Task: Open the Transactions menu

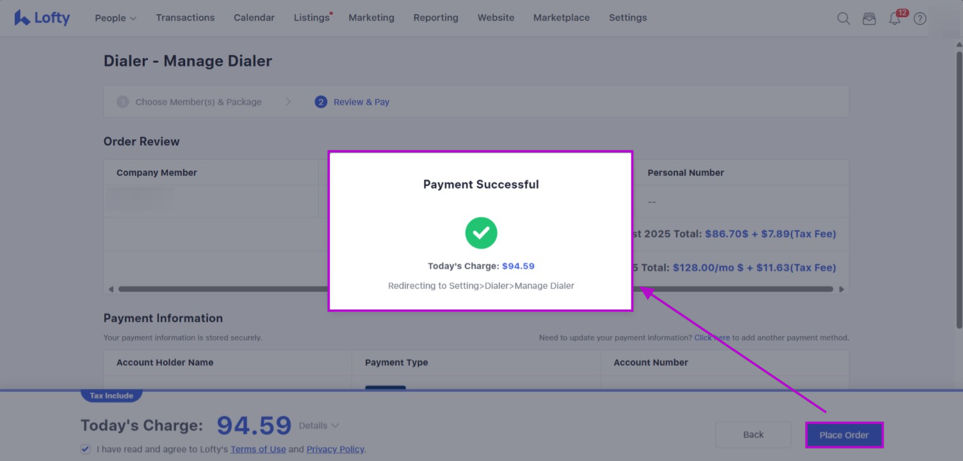Action: [x=185, y=18]
